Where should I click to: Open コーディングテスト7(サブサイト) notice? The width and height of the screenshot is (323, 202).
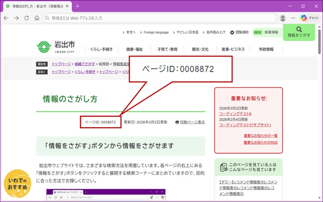pos(245,125)
